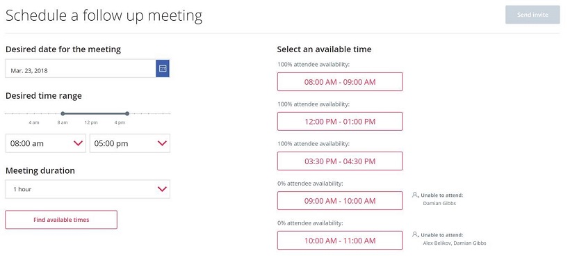Open the 1 hour meeting duration dropdown
This screenshot has height=258, width=570.
coord(88,189)
